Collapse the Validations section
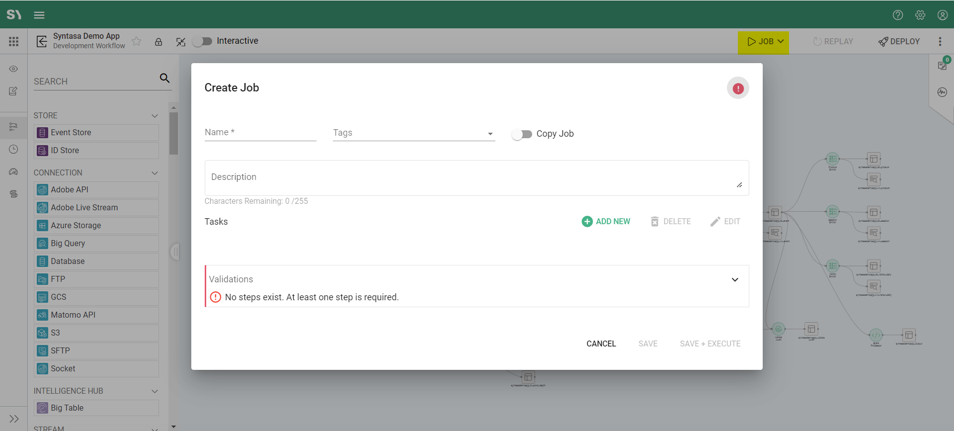954x431 pixels. click(x=734, y=279)
